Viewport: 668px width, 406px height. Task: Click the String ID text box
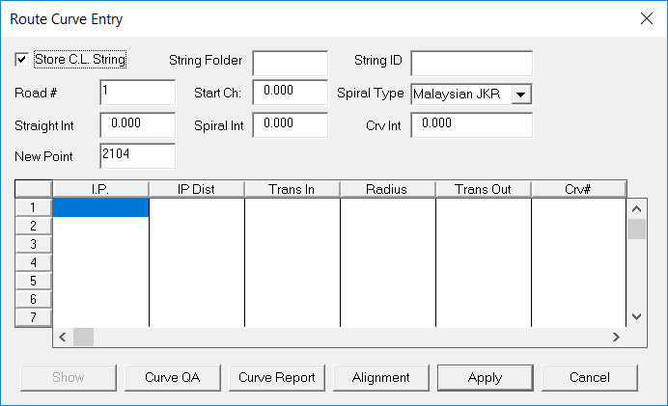coord(471,63)
